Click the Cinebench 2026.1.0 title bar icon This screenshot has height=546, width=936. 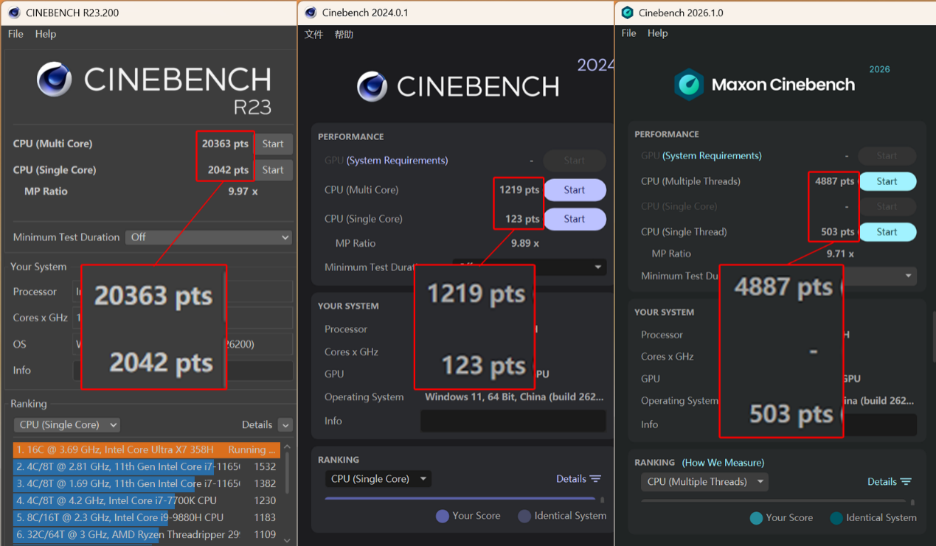(x=628, y=13)
